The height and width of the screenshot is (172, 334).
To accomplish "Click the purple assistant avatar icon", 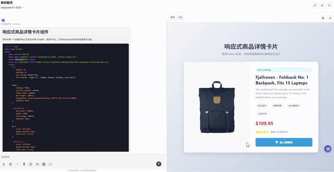I will coord(3,20).
